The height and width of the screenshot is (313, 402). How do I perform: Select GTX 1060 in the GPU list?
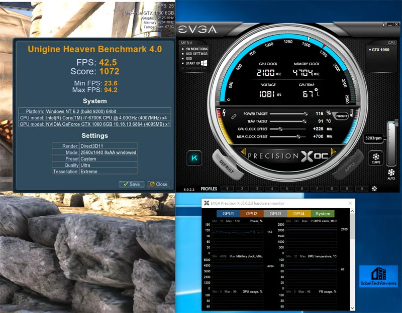click(381, 50)
